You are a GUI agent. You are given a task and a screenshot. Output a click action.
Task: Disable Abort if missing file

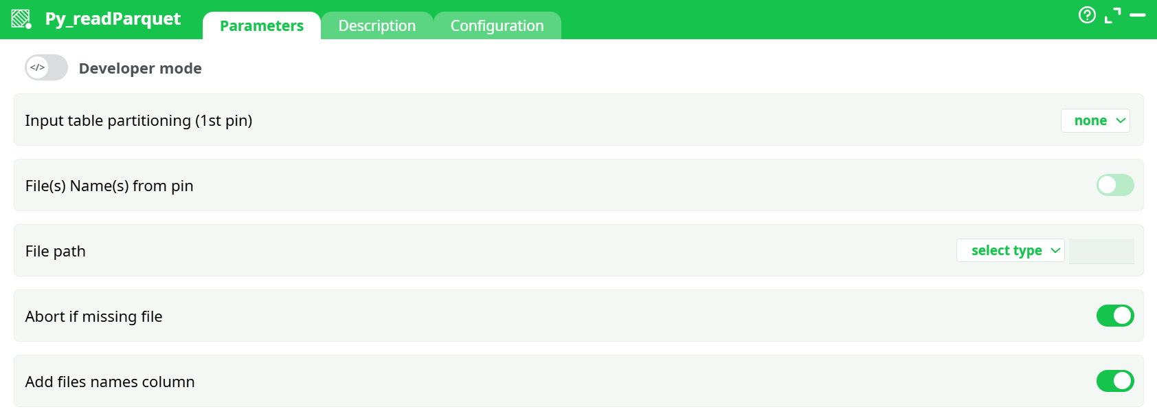1114,316
